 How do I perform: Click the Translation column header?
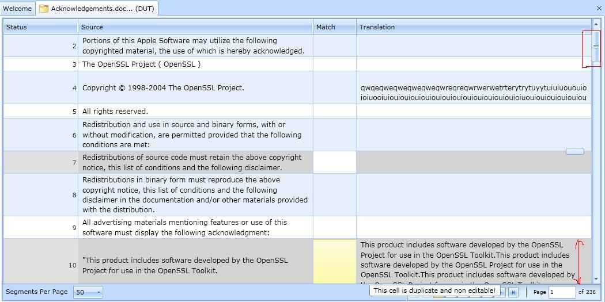[x=474, y=27]
